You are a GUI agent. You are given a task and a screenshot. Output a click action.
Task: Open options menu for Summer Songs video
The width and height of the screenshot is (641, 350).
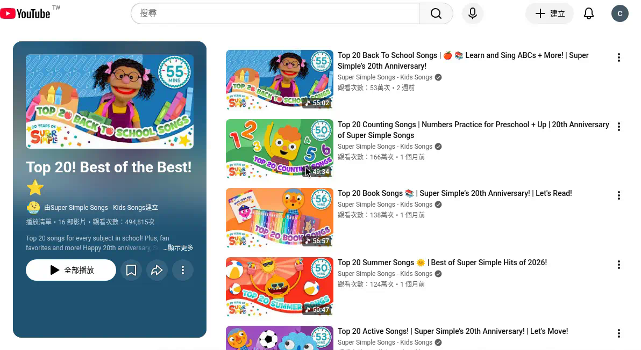click(619, 265)
